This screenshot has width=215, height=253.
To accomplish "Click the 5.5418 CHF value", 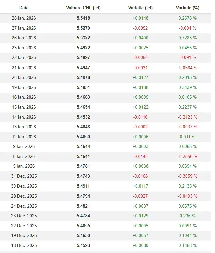I will pos(83,18).
